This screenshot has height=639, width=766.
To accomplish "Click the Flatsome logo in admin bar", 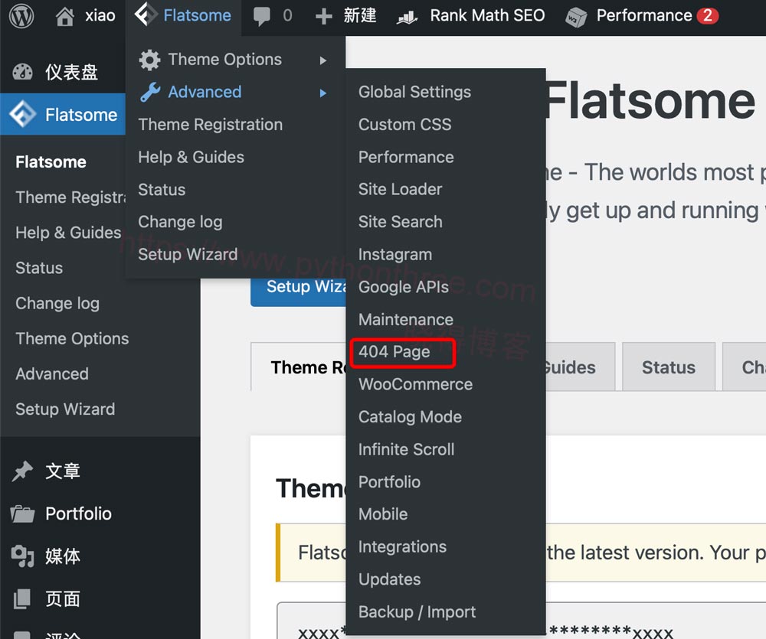I will click(x=146, y=15).
